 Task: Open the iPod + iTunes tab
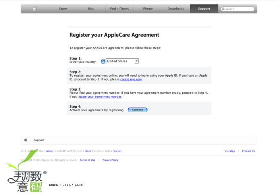(x=119, y=9)
